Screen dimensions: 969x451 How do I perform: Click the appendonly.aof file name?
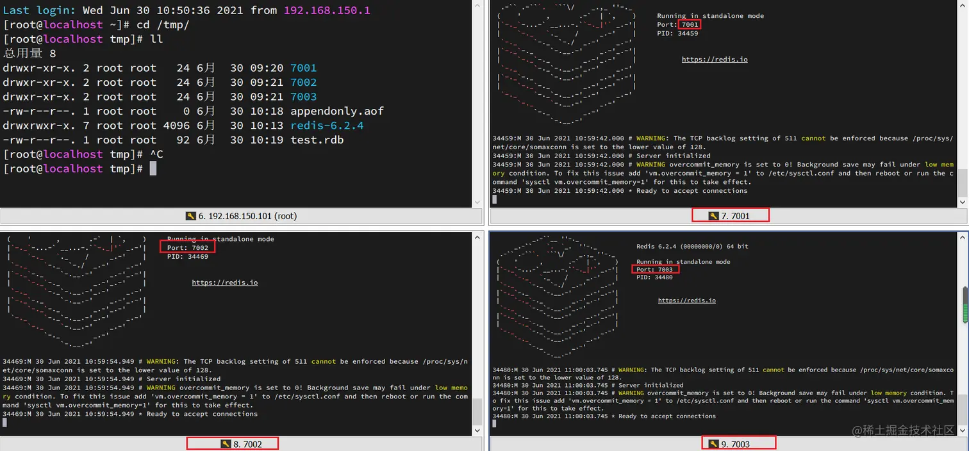coord(337,111)
